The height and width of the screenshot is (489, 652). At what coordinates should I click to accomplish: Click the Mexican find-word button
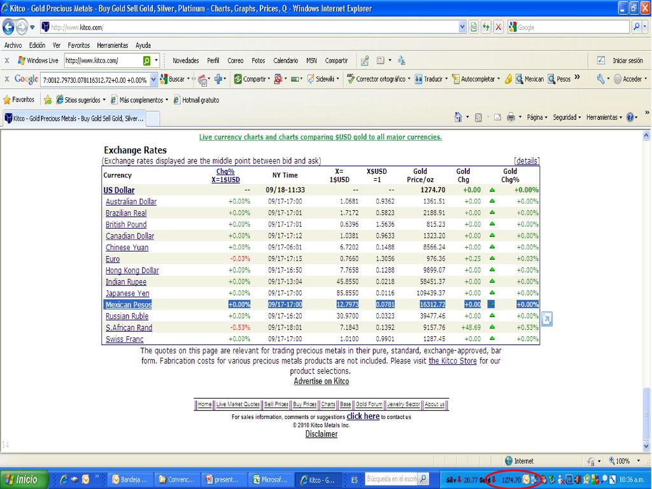click(530, 79)
